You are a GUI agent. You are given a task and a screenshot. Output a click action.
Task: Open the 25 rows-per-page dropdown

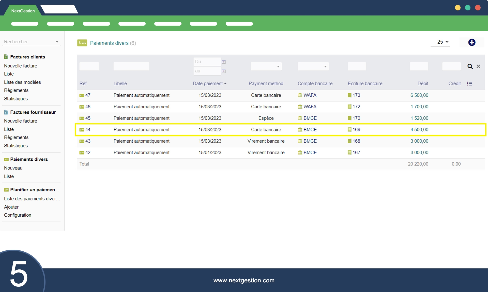[443, 42]
